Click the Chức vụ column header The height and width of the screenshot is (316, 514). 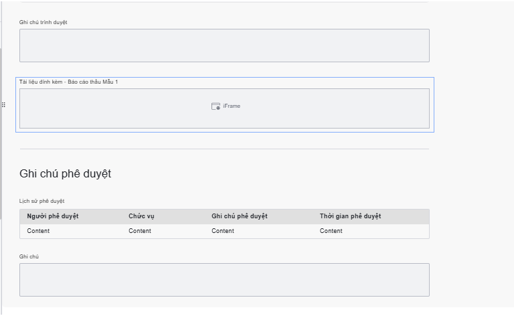pyautogui.click(x=141, y=216)
